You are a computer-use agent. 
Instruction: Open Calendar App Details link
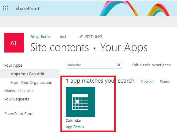pyautogui.click(x=75, y=127)
